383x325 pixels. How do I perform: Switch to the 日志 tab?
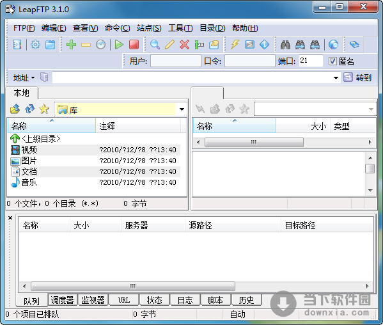tap(185, 300)
